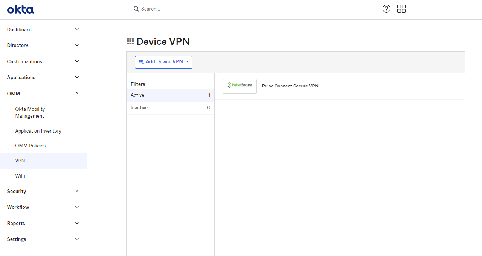This screenshot has width=482, height=256.
Task: Open Okta Mobility Management page
Action: pyautogui.click(x=30, y=112)
